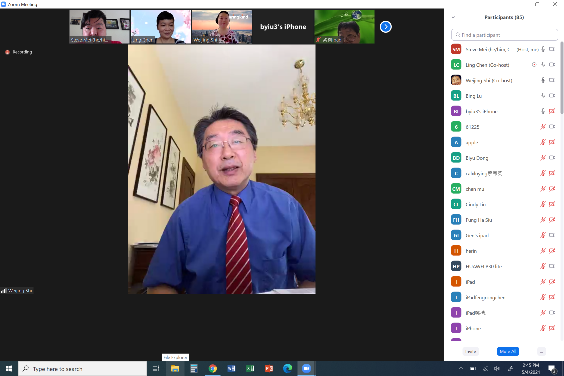Open Google Chrome from taskbar
The width and height of the screenshot is (564, 376).
click(x=213, y=368)
